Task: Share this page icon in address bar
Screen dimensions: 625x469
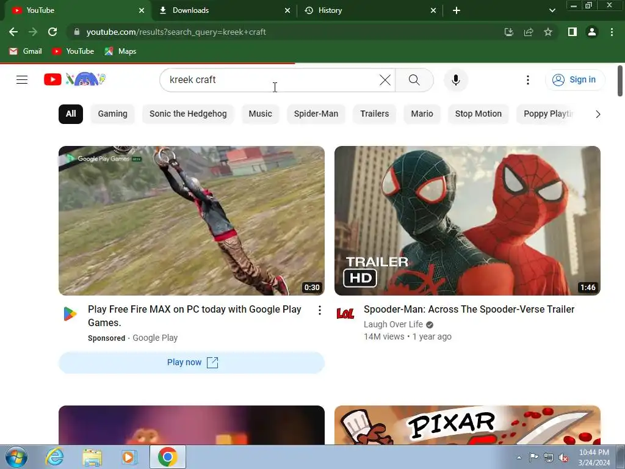Action: coord(529,32)
